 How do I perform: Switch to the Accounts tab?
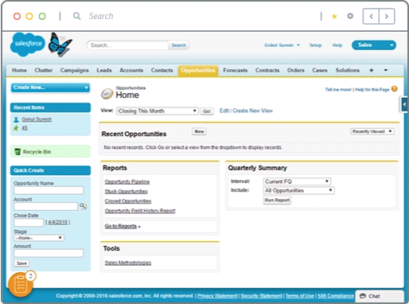pos(131,70)
